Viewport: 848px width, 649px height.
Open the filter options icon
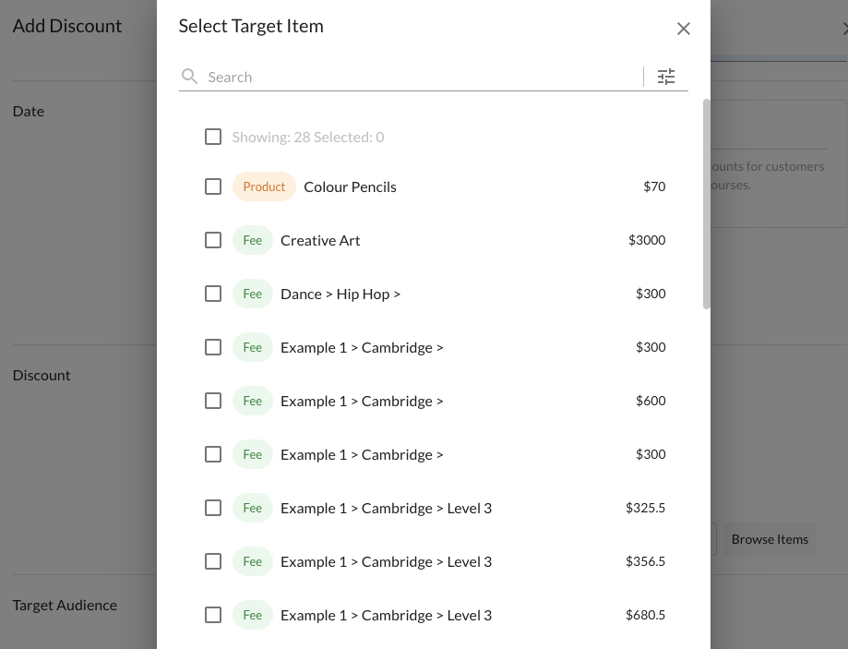pos(666,77)
